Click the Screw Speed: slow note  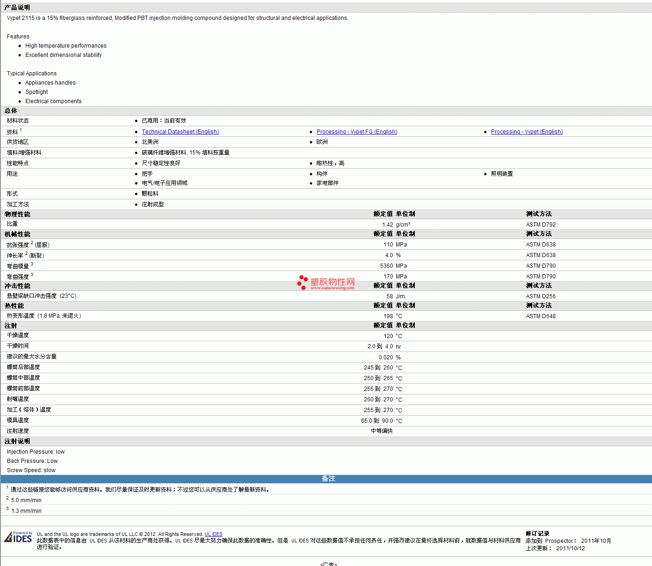click(x=31, y=470)
